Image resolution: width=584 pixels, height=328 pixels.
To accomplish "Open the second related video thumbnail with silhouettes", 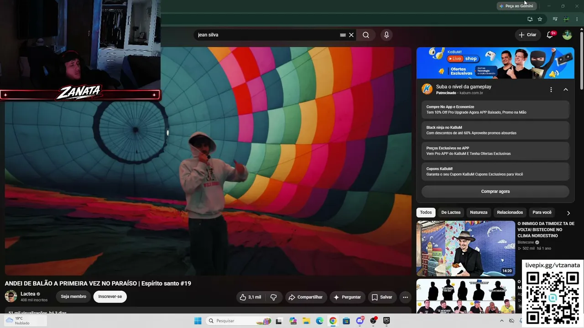I will point(465,296).
